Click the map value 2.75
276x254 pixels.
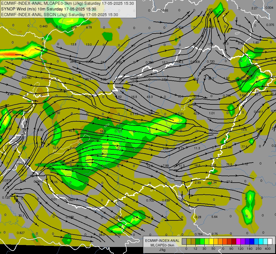click(215, 234)
